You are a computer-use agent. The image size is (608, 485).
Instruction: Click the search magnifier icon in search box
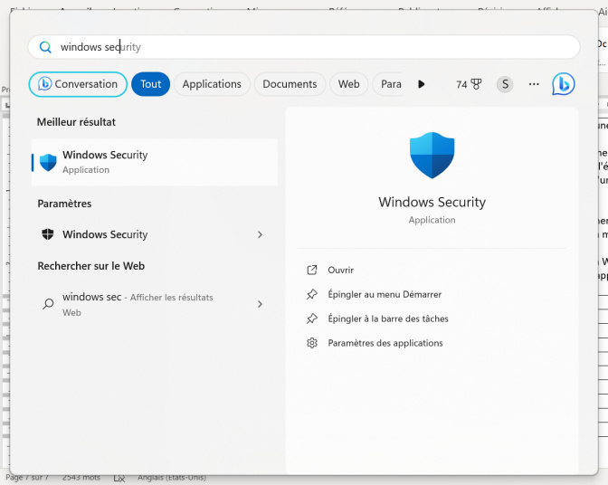[x=45, y=47]
